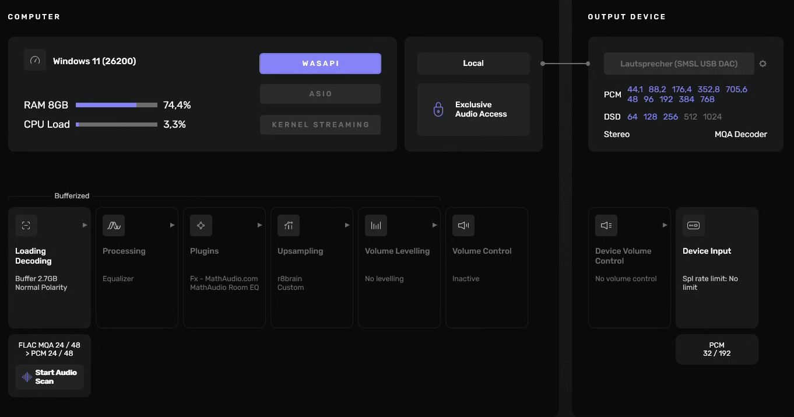Click the Buffer 2.7GB text

pos(36,279)
